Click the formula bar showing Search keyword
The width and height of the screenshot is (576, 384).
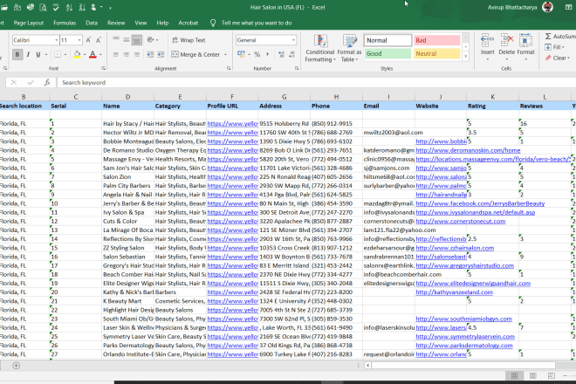pyautogui.click(x=316, y=83)
